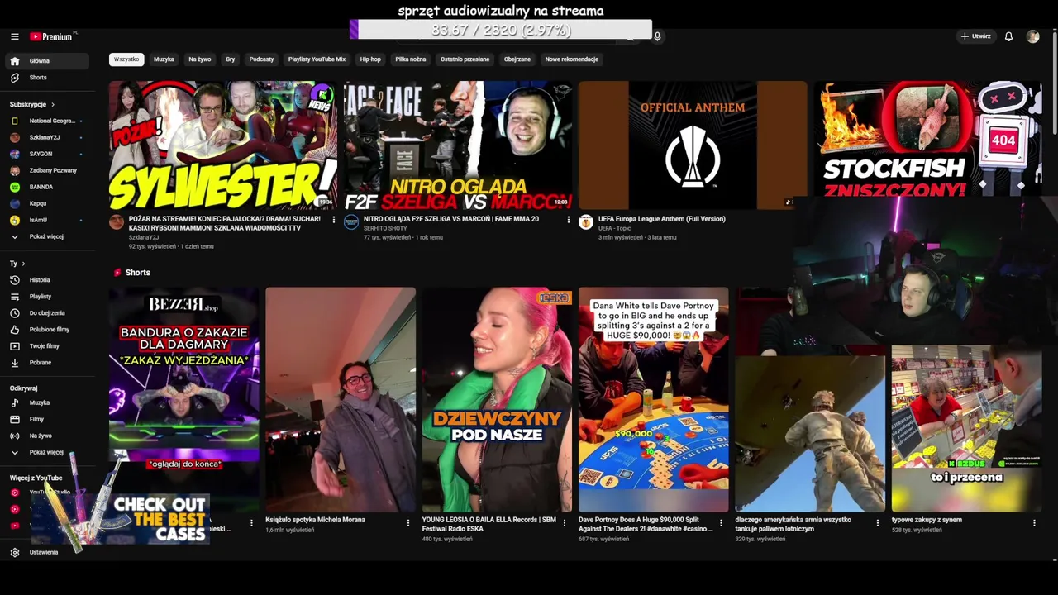The width and height of the screenshot is (1058, 595).
Task: Open UEFA channel avatar under anthem video
Action: coord(586,222)
